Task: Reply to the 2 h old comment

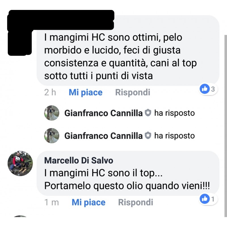Action: 133,93
